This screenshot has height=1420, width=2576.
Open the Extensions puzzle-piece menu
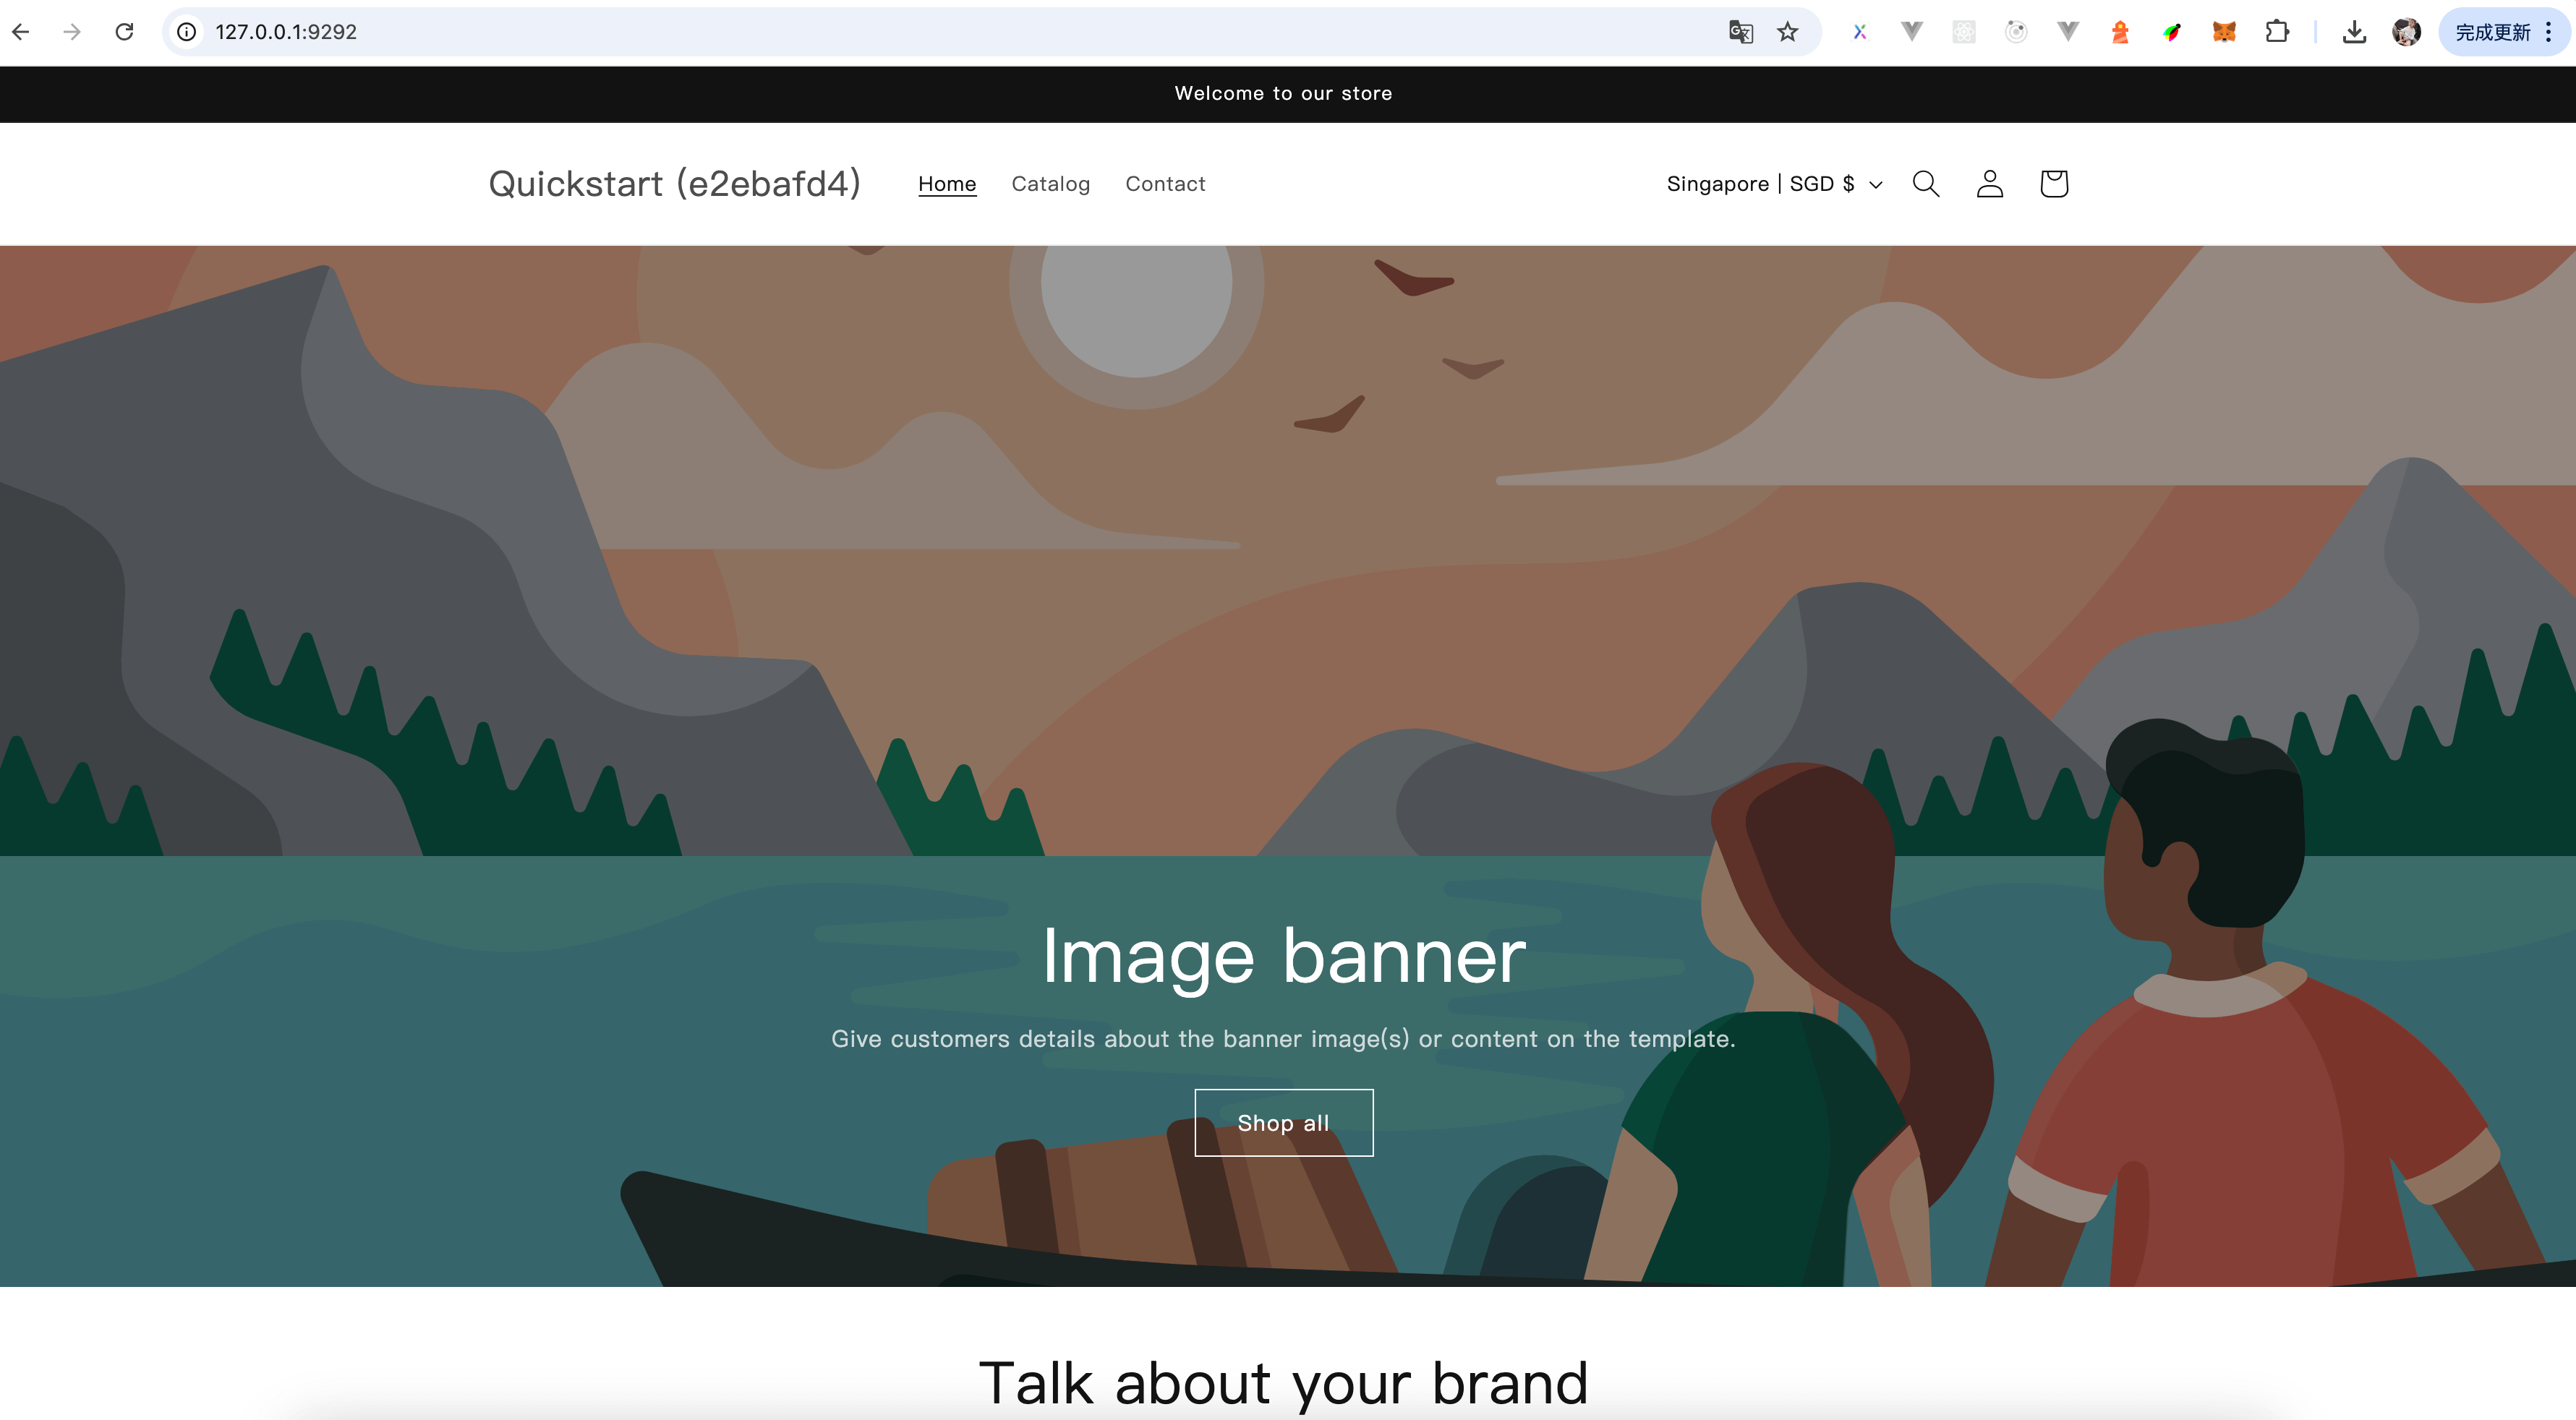[x=2276, y=32]
